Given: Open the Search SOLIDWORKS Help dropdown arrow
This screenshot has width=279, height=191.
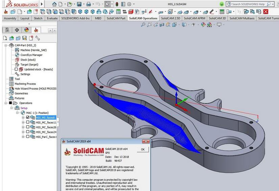Looking at the screenshot, I should point(273,4).
